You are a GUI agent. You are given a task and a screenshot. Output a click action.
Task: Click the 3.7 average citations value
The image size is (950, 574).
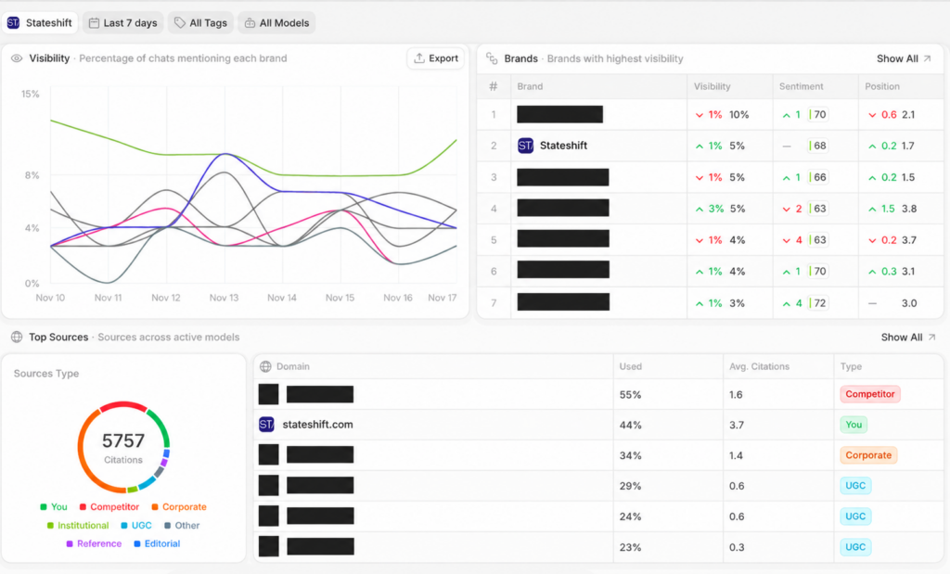(736, 425)
